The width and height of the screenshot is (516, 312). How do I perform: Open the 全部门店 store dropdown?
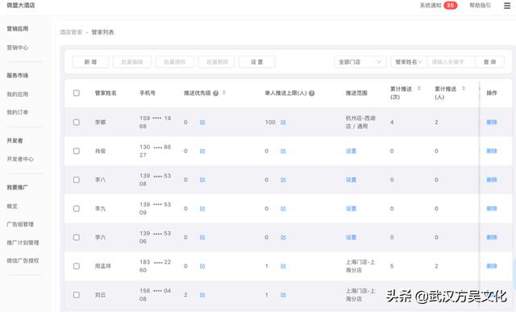pos(360,62)
